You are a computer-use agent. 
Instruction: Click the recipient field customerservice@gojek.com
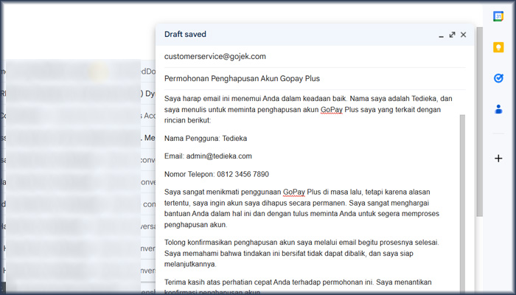pyautogui.click(x=315, y=56)
